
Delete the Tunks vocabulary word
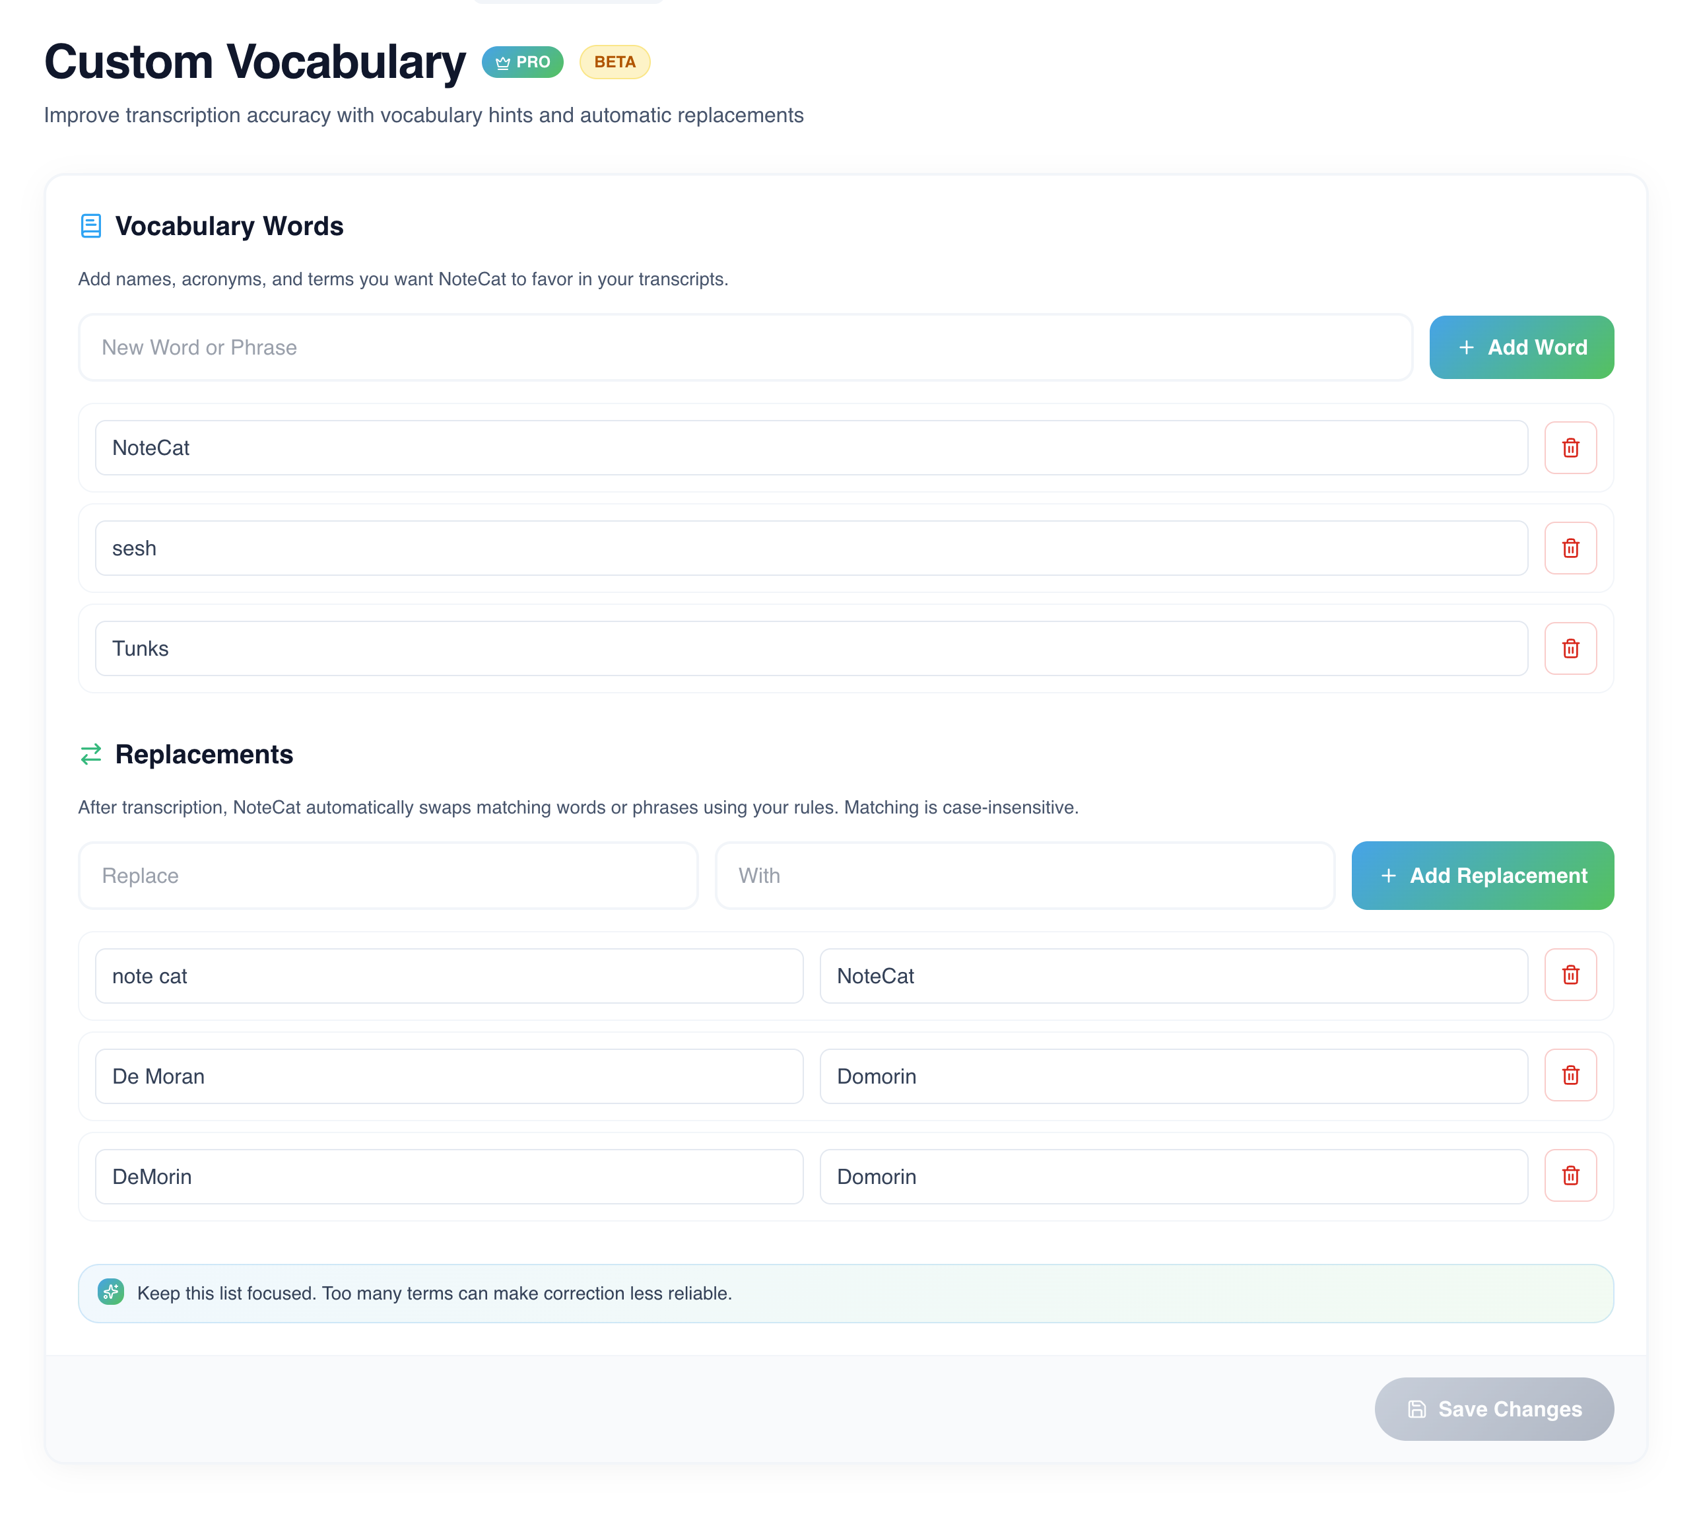coord(1571,648)
